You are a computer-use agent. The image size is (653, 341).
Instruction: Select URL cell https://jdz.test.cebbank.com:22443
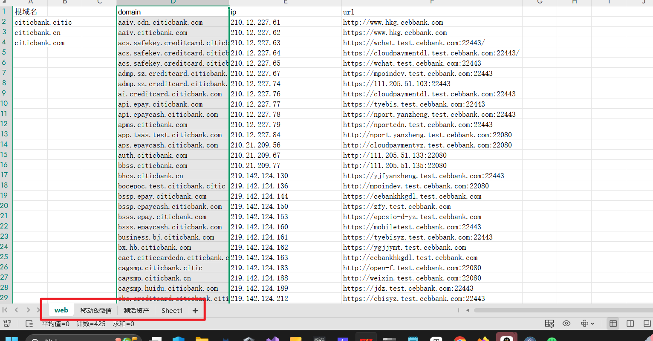click(432, 288)
